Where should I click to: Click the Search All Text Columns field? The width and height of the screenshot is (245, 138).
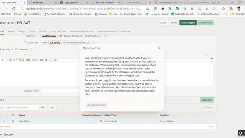21,107
